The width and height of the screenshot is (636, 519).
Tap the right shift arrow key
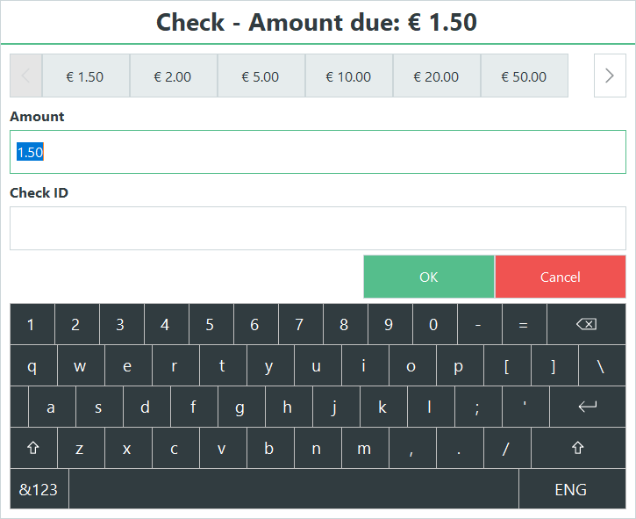click(578, 448)
